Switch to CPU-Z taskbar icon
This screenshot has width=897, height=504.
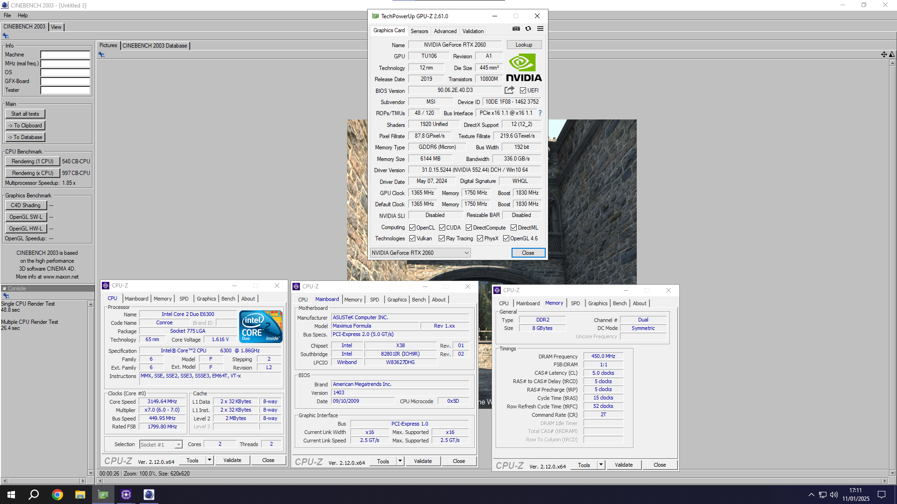[x=126, y=495]
